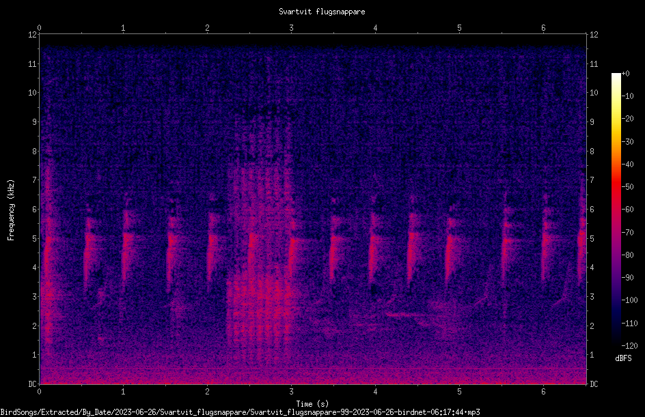The image size is (645, 417).
Task: Click the "Time (s)" axis label
Action: 313,404
